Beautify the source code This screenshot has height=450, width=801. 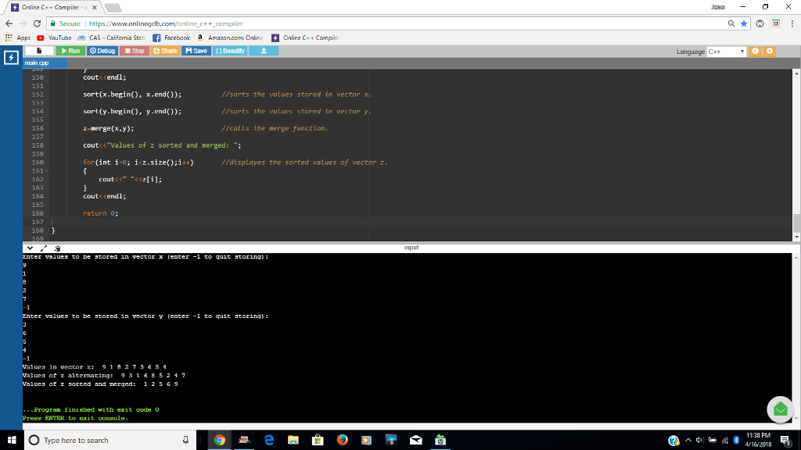[x=230, y=51]
